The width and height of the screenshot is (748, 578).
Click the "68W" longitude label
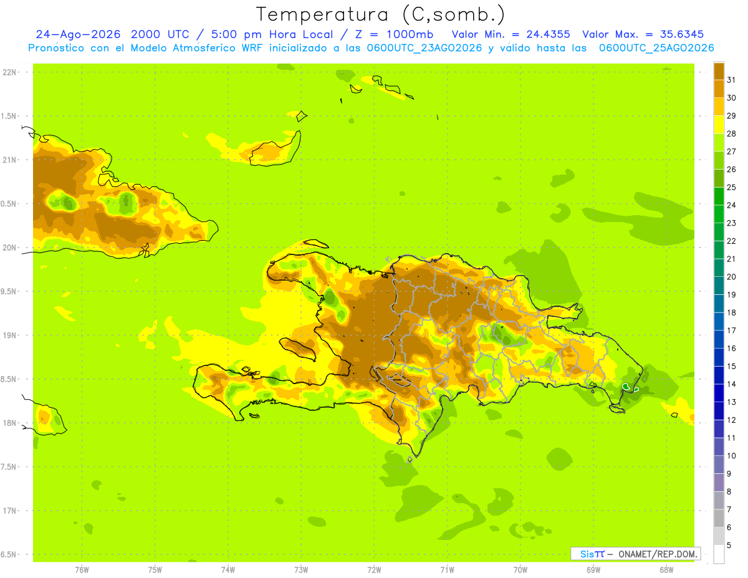(x=666, y=570)
